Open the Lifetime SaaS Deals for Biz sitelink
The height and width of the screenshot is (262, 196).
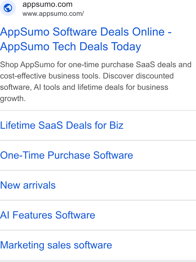[x=62, y=125]
